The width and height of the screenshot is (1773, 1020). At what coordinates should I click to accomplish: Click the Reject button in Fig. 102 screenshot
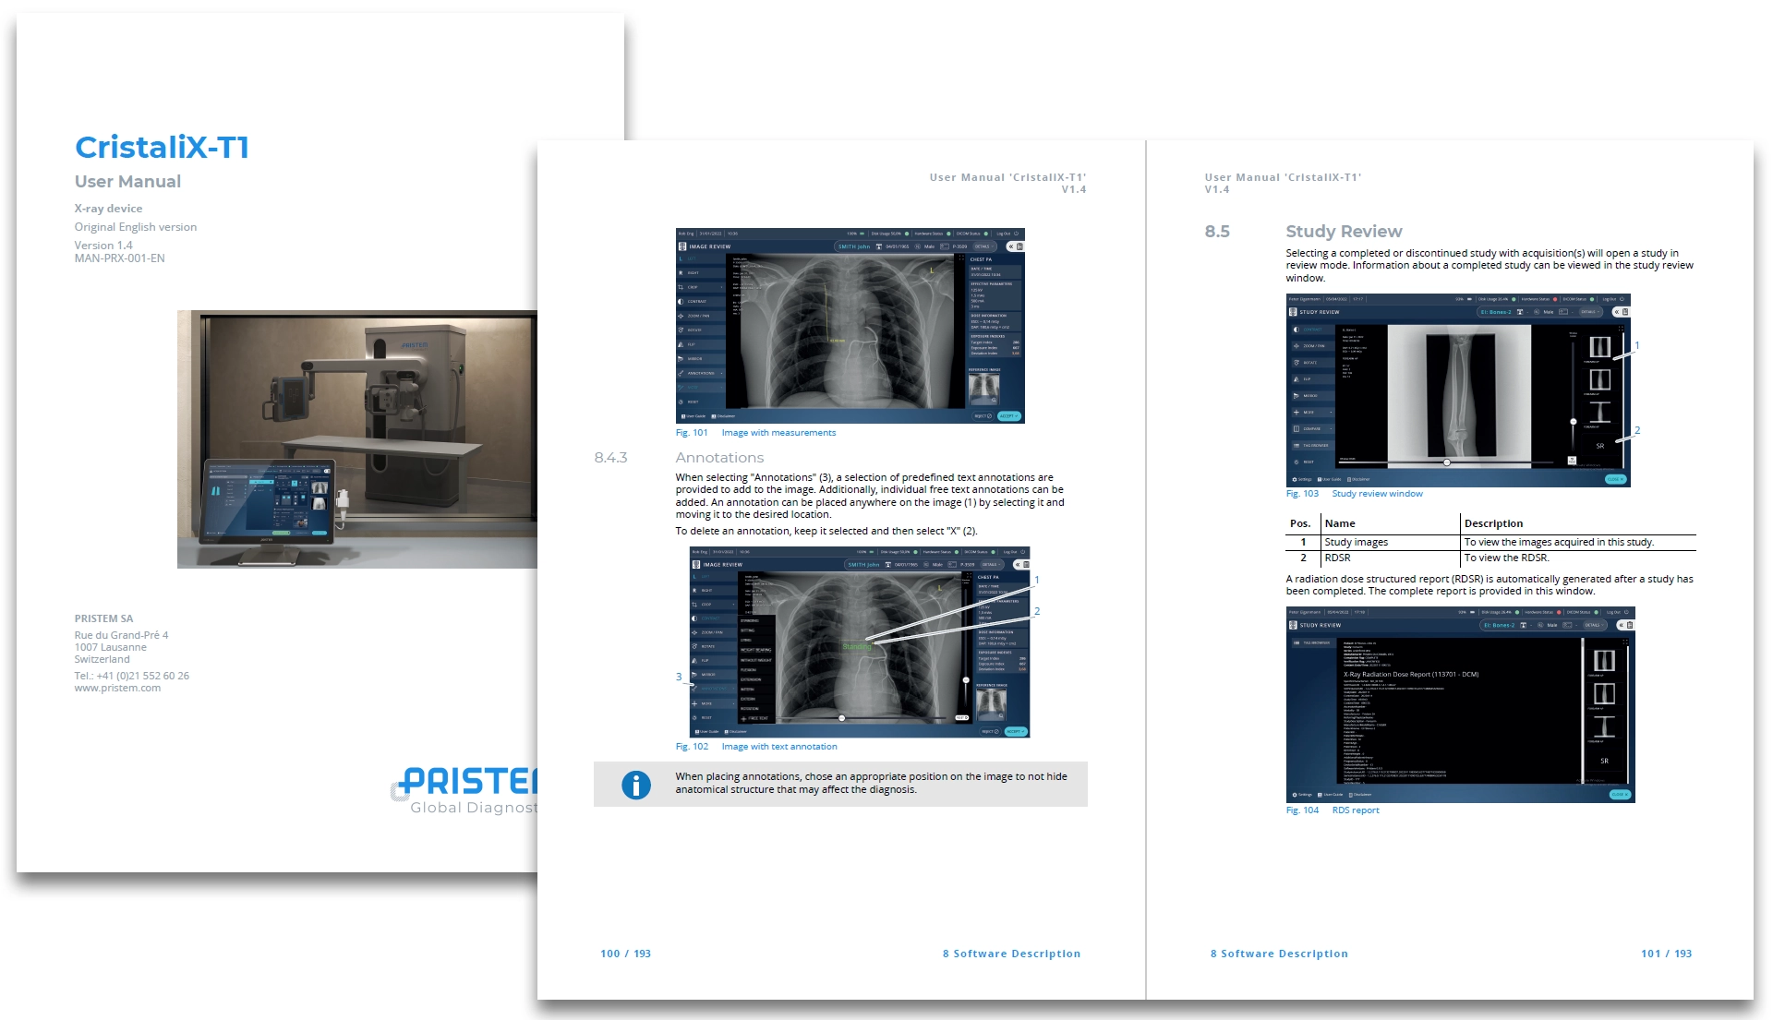(x=989, y=731)
